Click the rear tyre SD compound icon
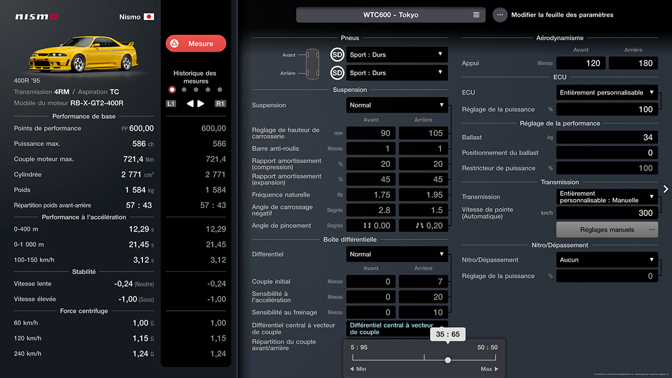The width and height of the screenshot is (672, 378). click(337, 73)
